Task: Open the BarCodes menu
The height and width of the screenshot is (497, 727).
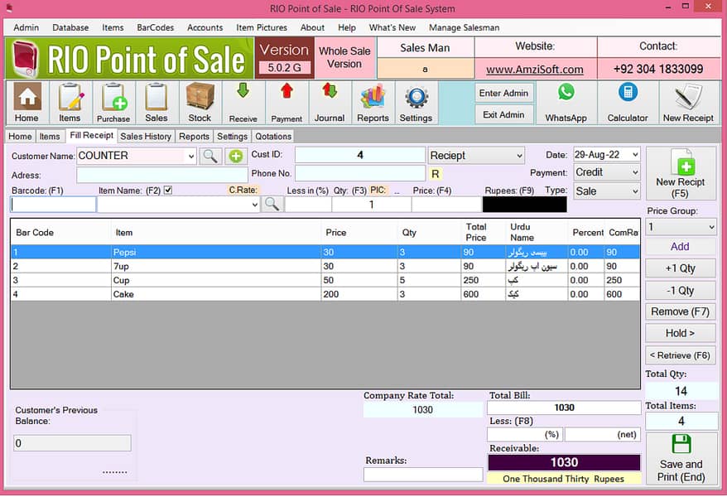Action: click(156, 27)
